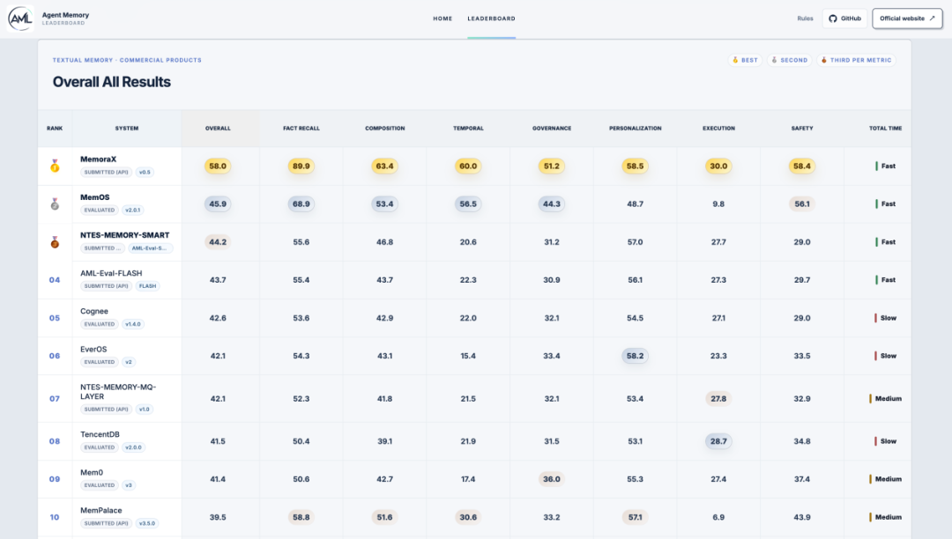Click NTES-MEMORY-SMART overall score 44.2
This screenshot has width=952, height=539.
[x=218, y=242]
